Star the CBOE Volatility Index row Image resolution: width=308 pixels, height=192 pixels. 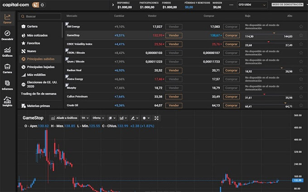click(x=301, y=44)
